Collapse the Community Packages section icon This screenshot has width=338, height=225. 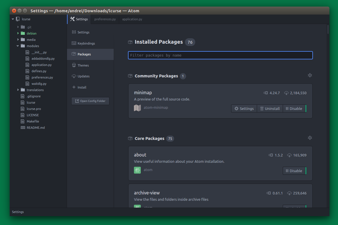(310, 75)
